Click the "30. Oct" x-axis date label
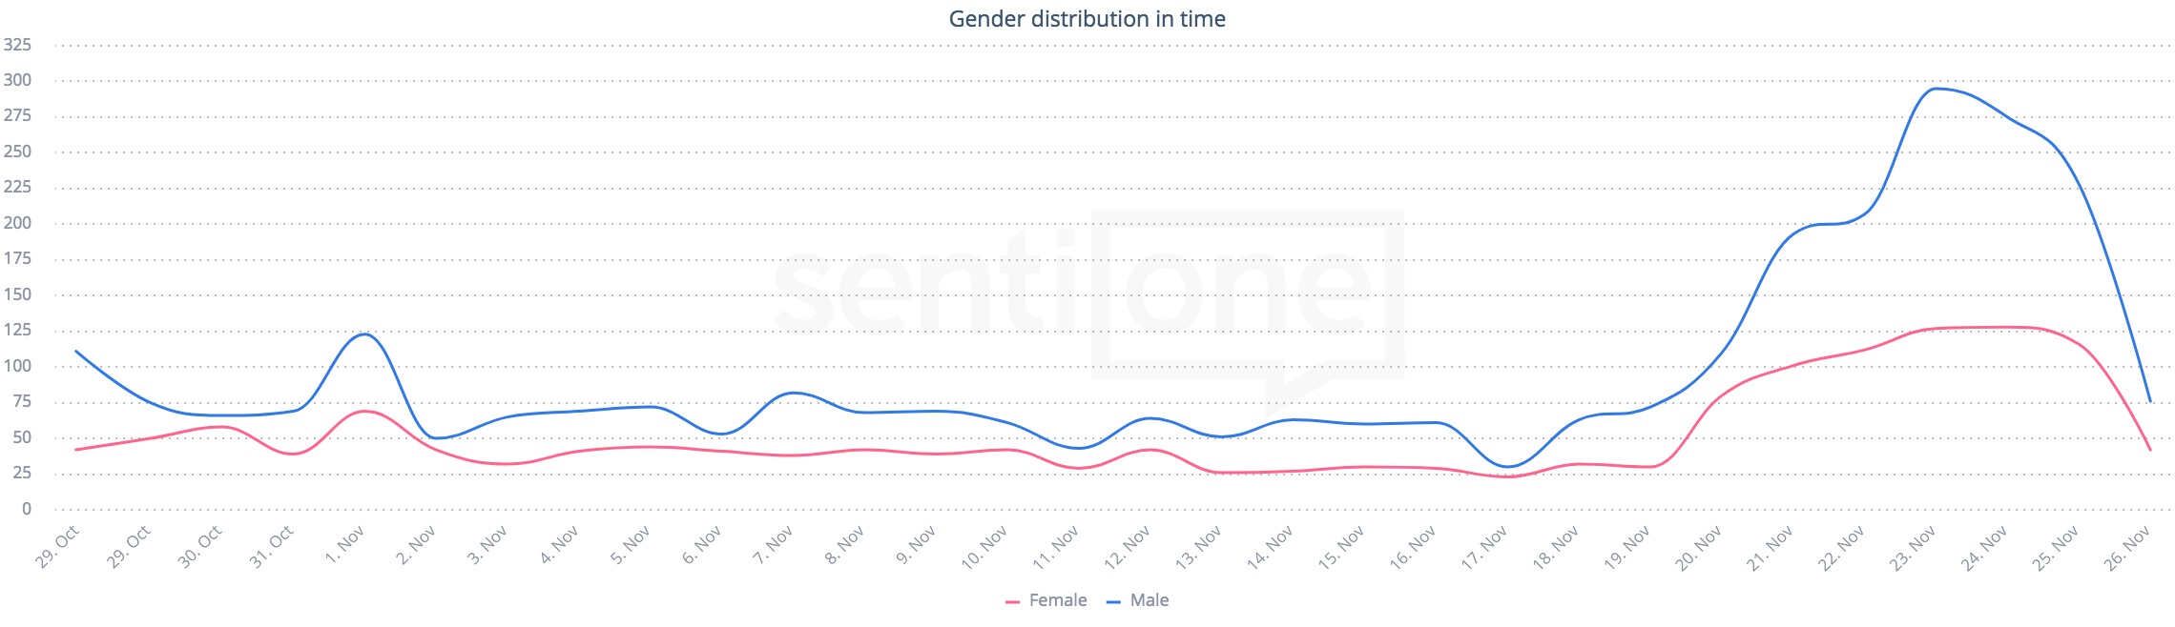Screen dimensions: 2175x627 point(200,547)
